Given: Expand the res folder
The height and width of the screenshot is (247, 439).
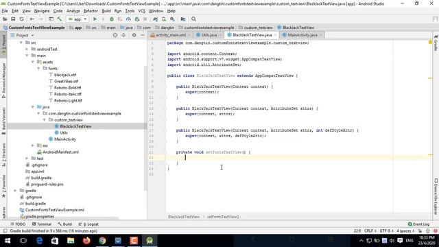Looking at the screenshot, I should click(33, 145).
